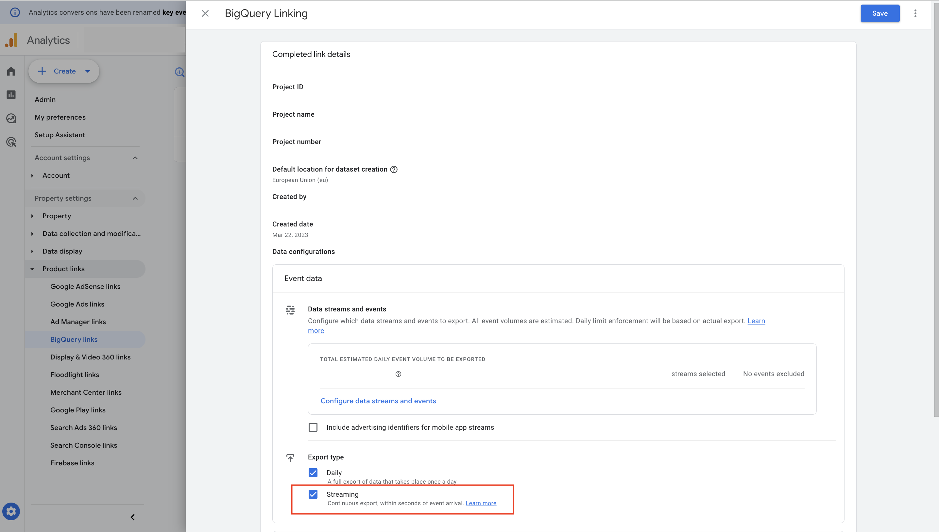Screen dimensions: 939x532
Task: Click the help icon beside Default location
Action: (394, 169)
